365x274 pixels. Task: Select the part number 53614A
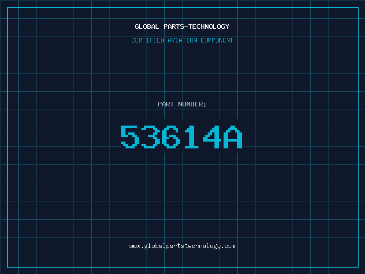[x=182, y=137]
